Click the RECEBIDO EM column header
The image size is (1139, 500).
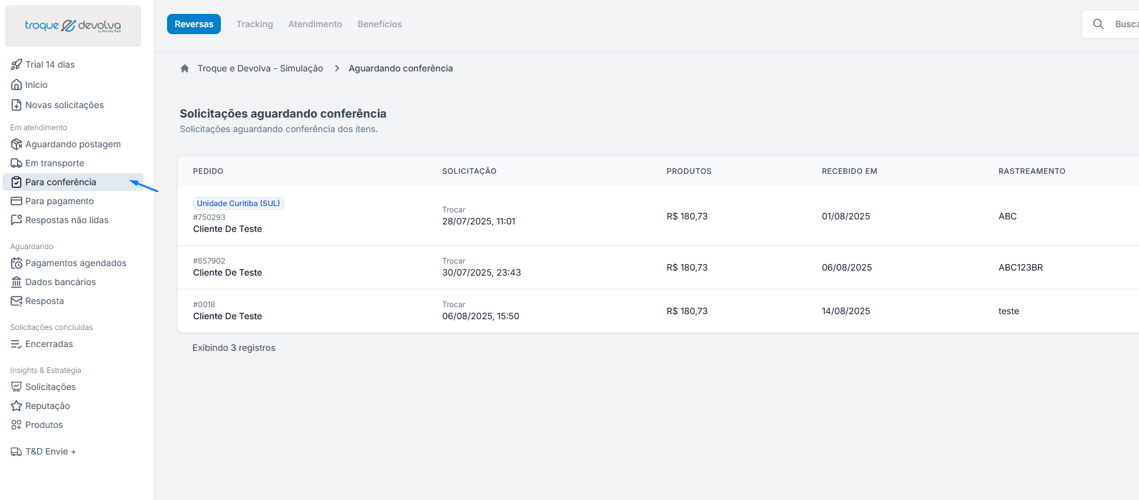(x=850, y=171)
